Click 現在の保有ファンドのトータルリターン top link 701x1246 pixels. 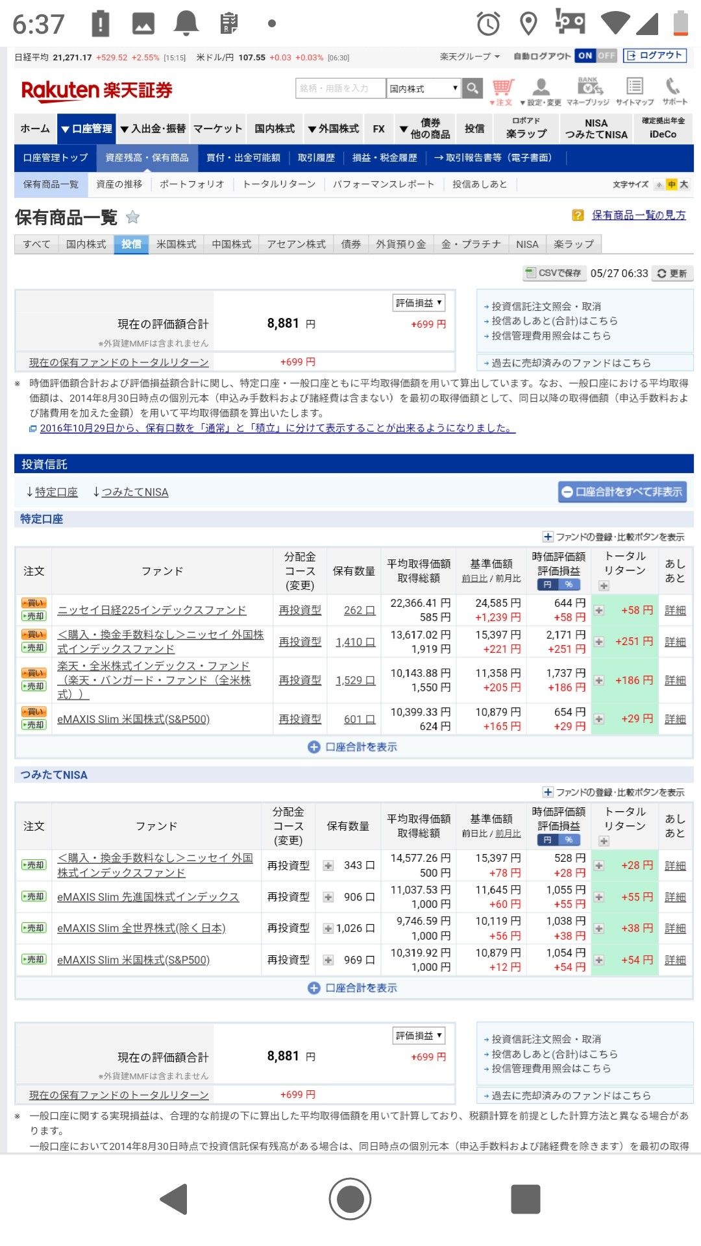[x=119, y=362]
